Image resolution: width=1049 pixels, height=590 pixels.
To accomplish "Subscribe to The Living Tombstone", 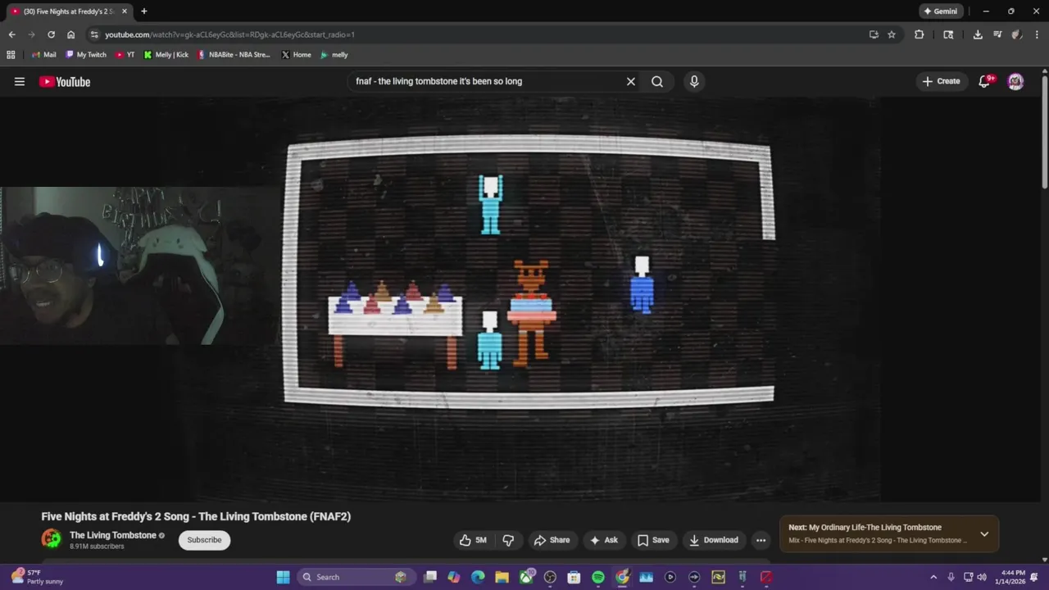I will (204, 540).
